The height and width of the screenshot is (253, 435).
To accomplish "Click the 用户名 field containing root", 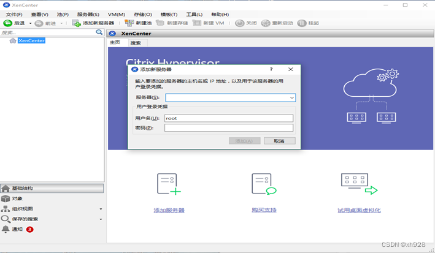I will [x=229, y=118].
